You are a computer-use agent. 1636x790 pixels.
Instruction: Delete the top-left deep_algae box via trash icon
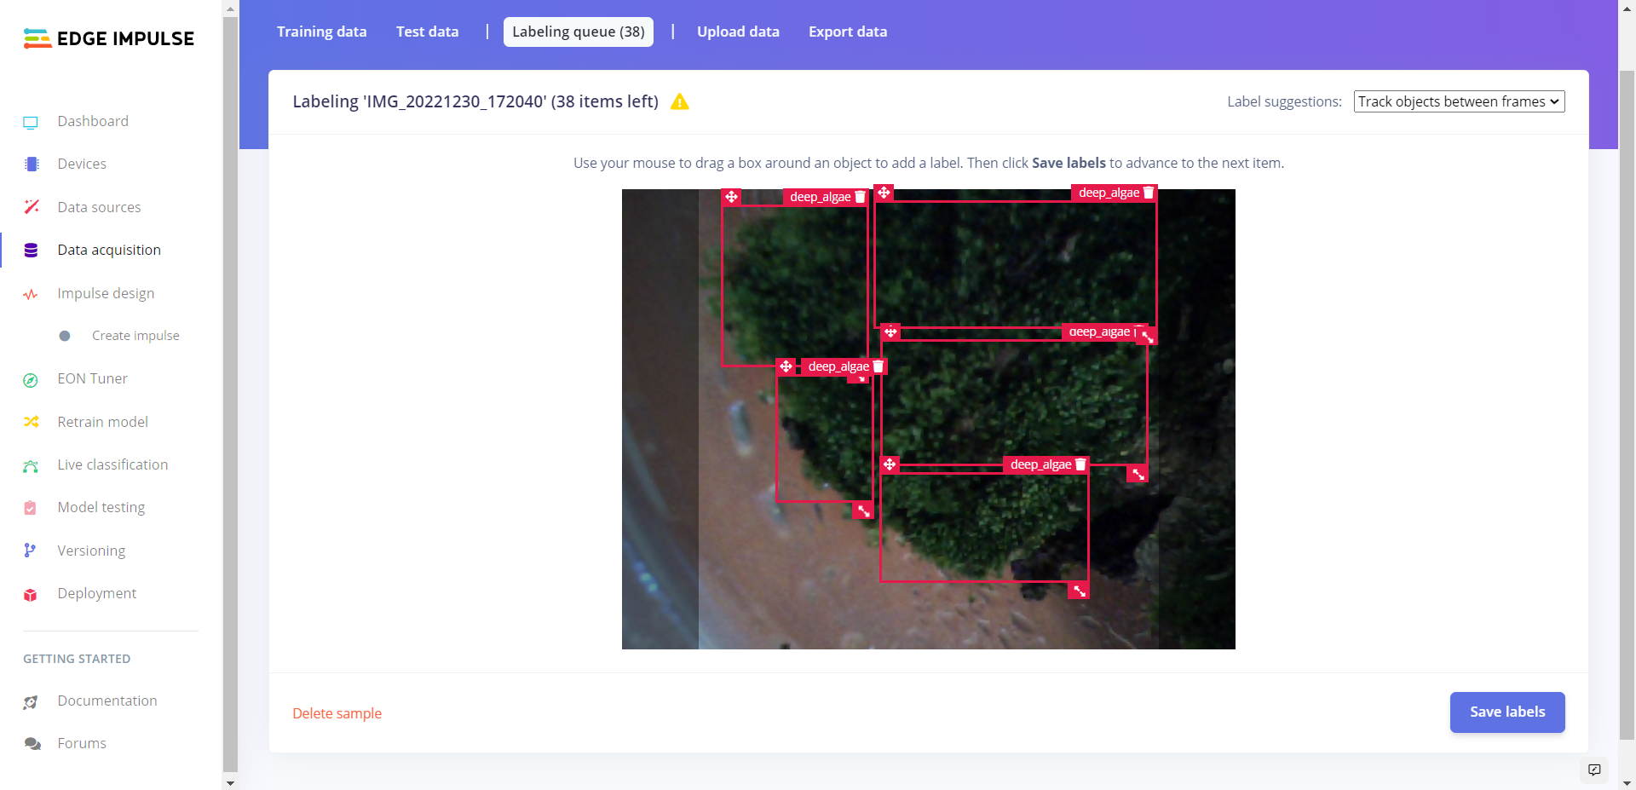coord(861,197)
